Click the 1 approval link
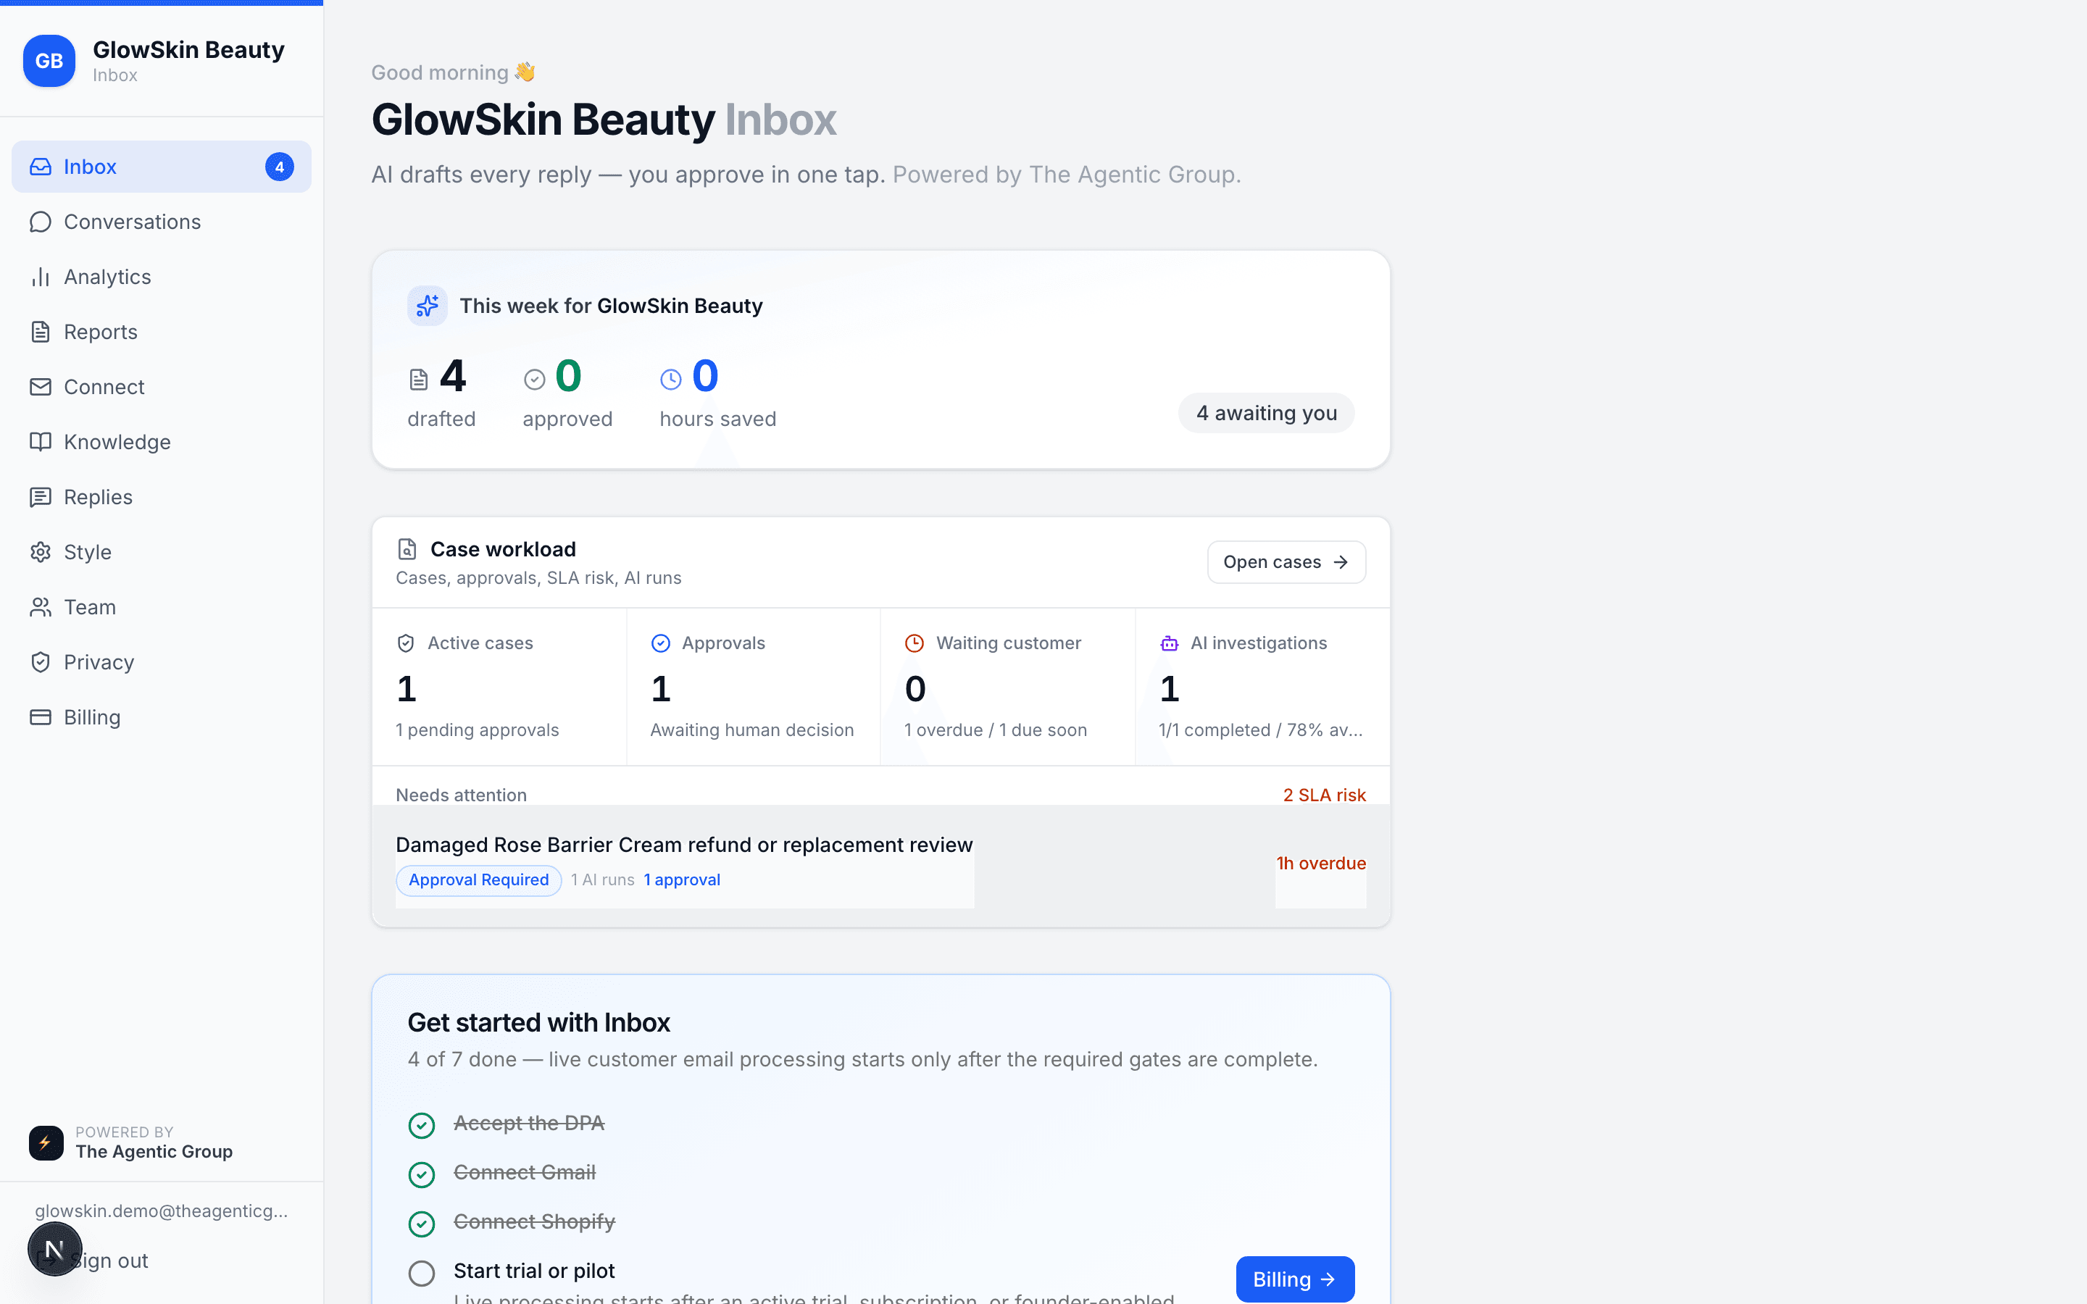The height and width of the screenshot is (1304, 2087). tap(681, 879)
